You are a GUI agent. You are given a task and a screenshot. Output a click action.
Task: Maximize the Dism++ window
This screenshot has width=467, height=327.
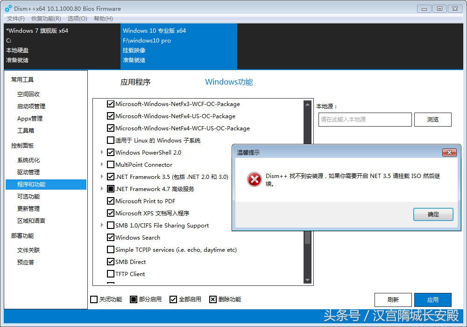[439, 9]
